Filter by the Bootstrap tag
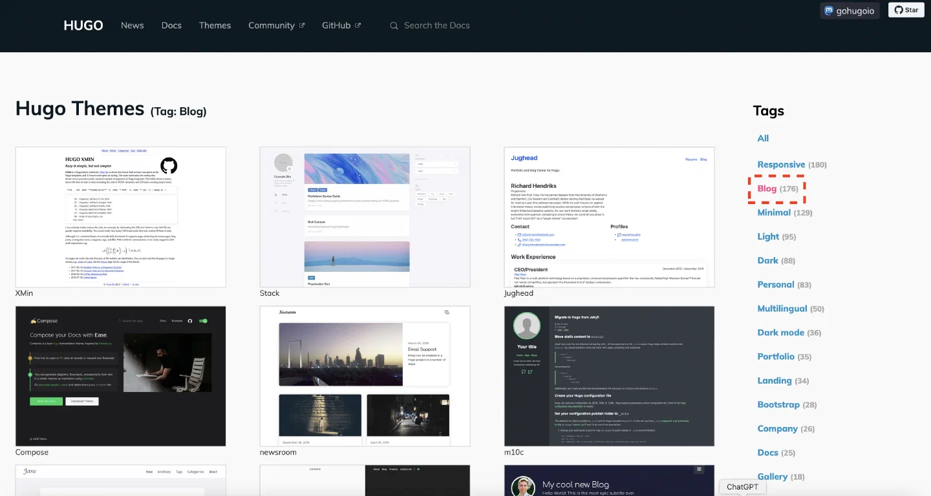931x496 pixels. [x=787, y=404]
